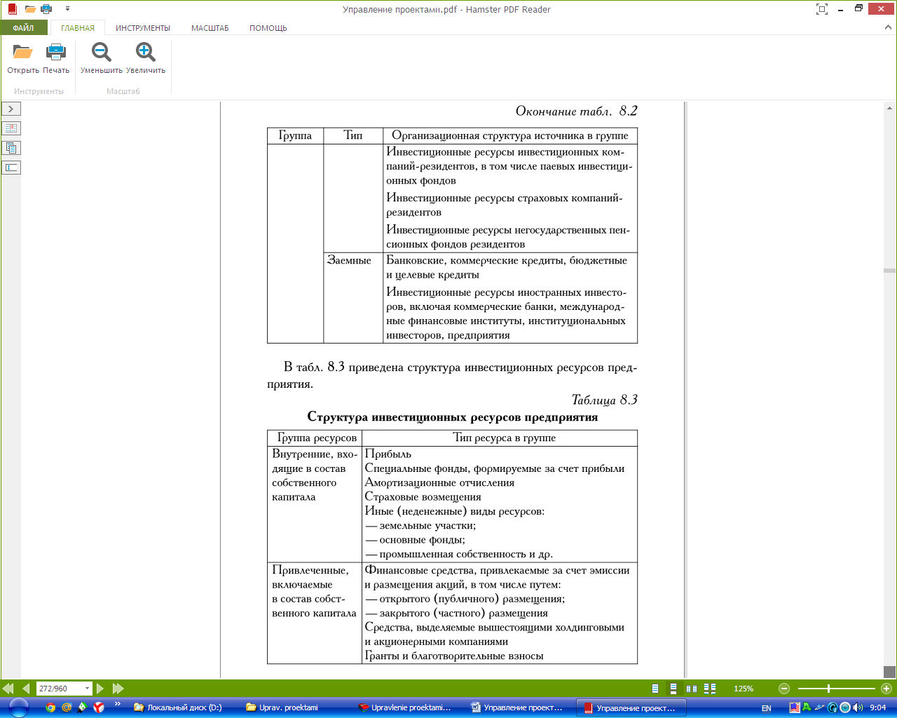
Task: Open the ФАЙЛ menu
Action: [23, 28]
